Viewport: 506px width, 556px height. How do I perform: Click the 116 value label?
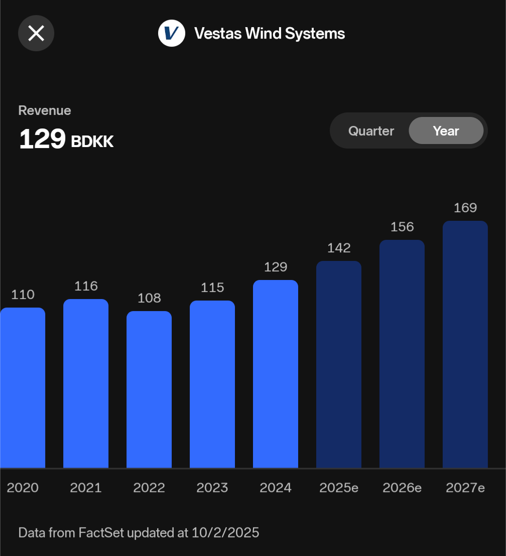click(x=86, y=286)
